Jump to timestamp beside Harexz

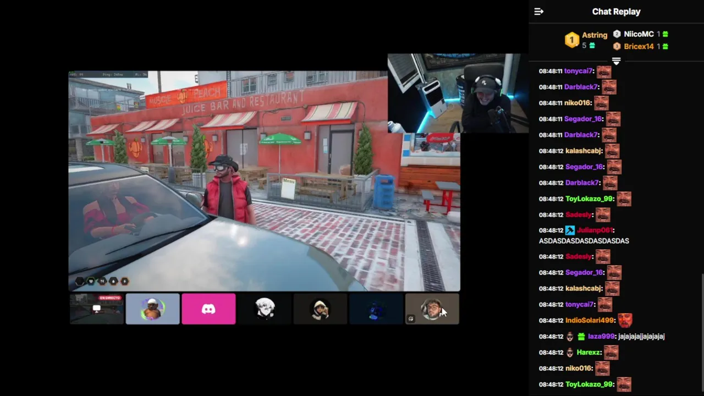point(551,353)
